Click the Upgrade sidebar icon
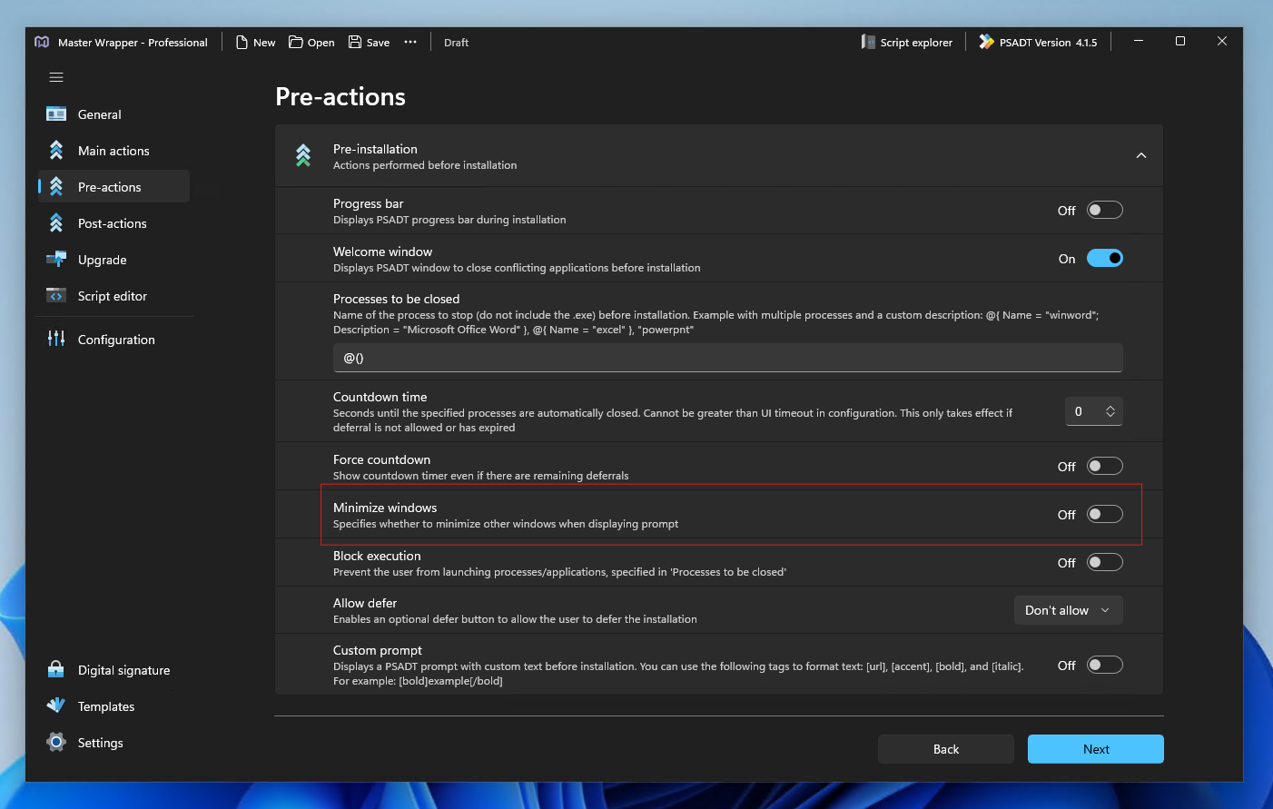 56,259
